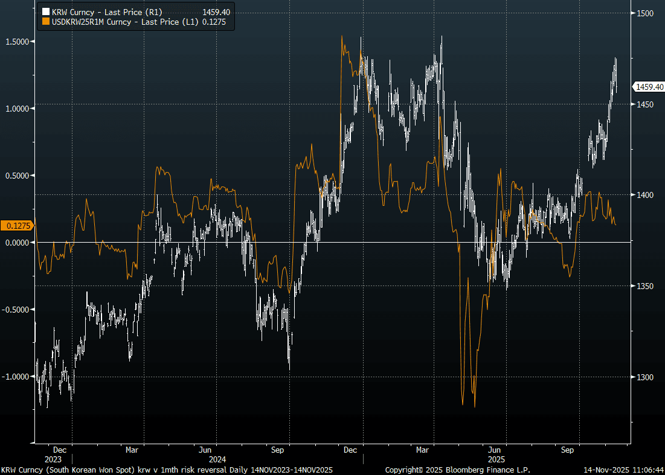Click the white KRW Curncy legend swatch
This screenshot has height=475, width=665.
pyautogui.click(x=45, y=12)
